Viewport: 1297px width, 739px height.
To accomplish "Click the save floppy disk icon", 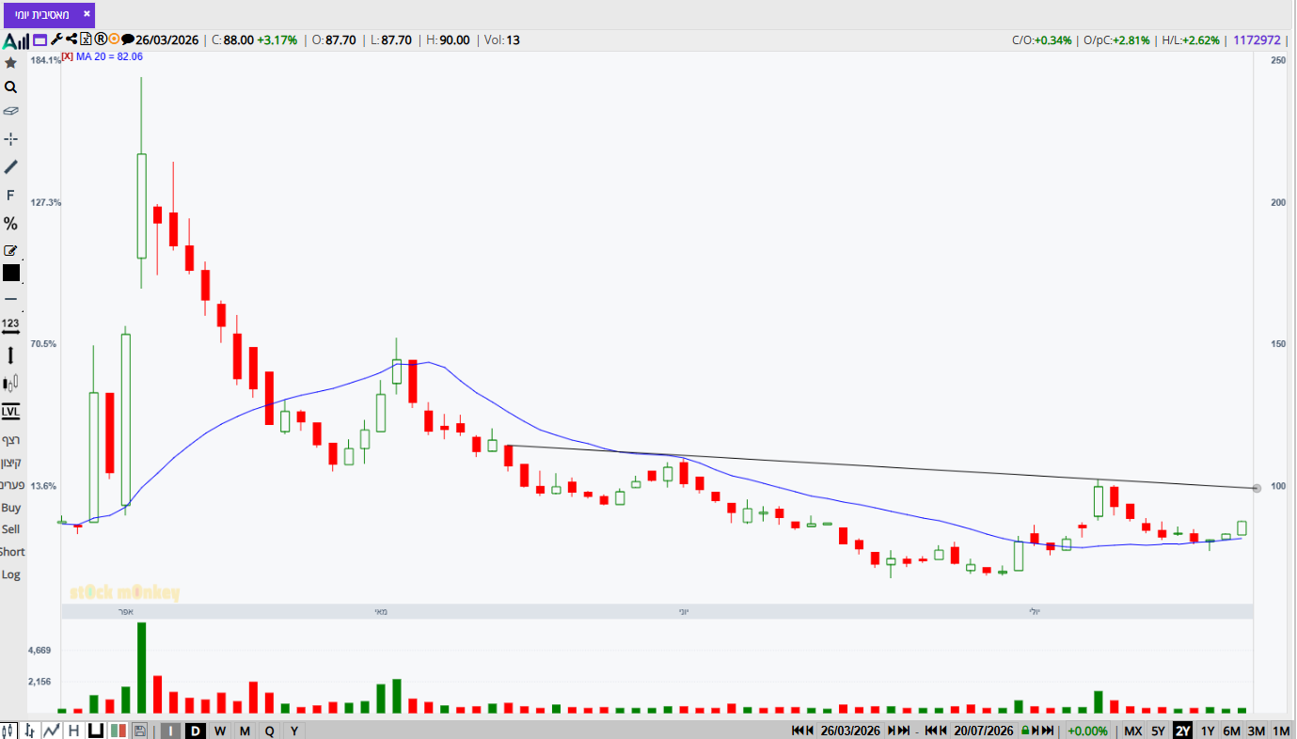I will point(140,731).
